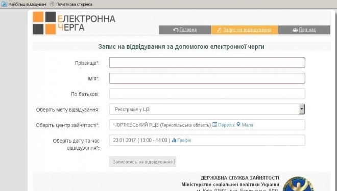Click the map pin icon beside Мапа
The image size is (337, 191).
(238, 124)
